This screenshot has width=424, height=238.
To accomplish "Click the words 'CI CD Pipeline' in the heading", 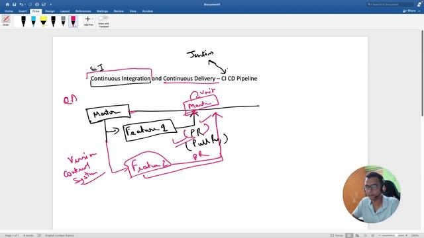I will [239, 79].
